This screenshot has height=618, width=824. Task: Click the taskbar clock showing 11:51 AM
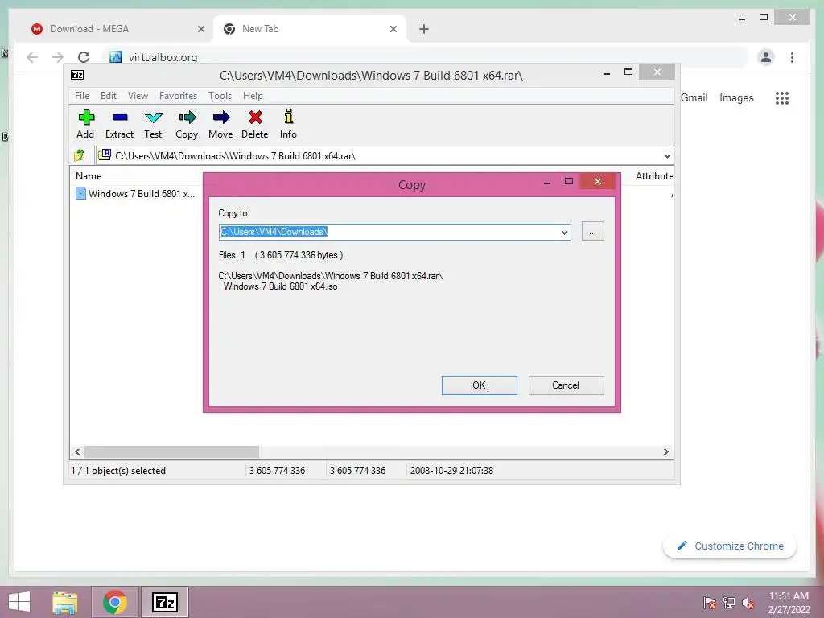click(x=789, y=603)
